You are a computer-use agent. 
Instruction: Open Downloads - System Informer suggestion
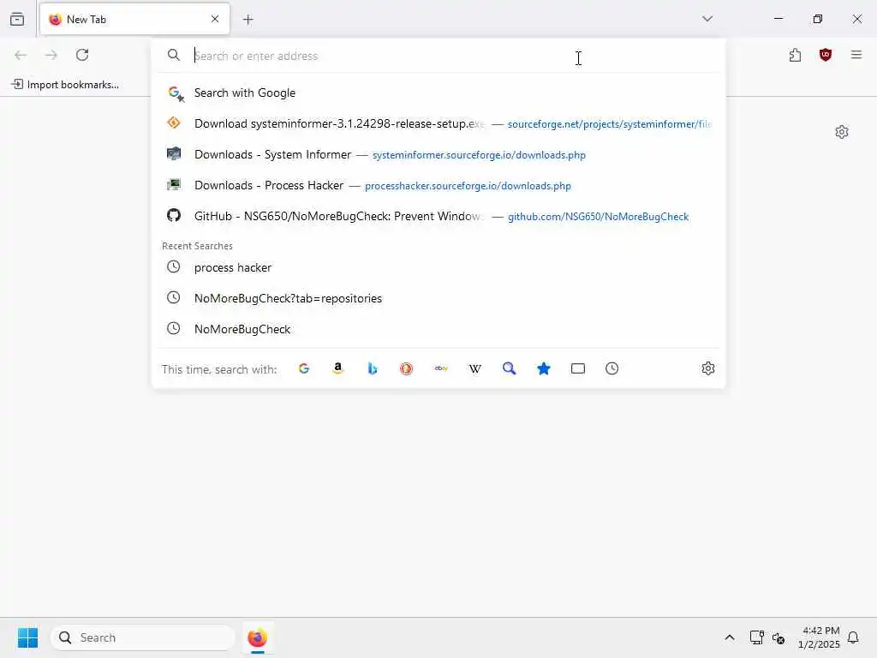pyautogui.click(x=438, y=154)
